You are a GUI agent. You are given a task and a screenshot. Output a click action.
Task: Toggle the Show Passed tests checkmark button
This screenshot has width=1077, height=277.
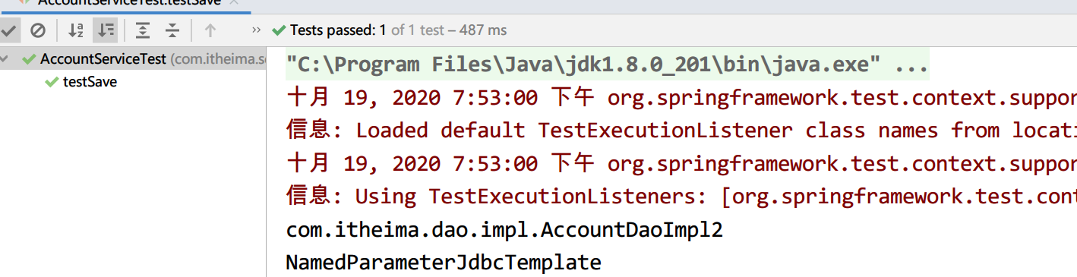[x=9, y=30]
